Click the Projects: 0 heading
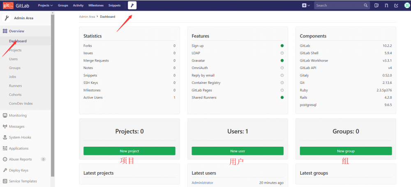 (x=129, y=132)
